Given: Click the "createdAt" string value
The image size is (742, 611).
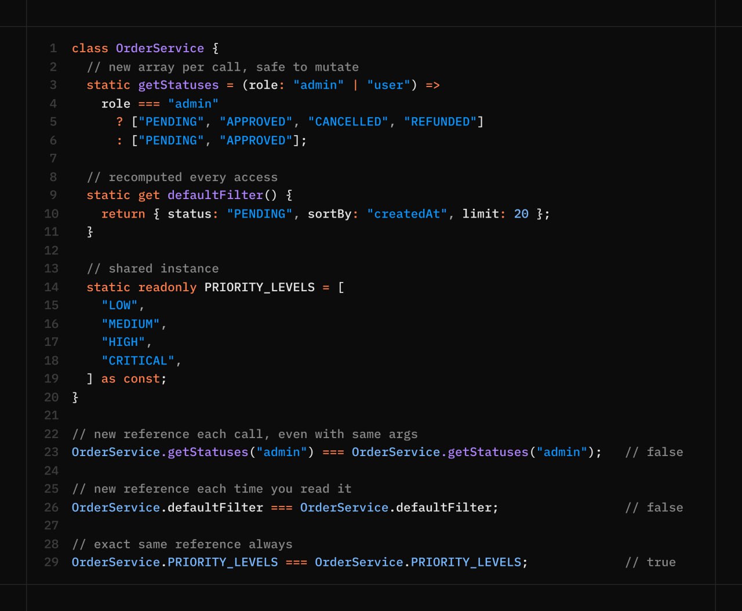Looking at the screenshot, I should click(407, 214).
